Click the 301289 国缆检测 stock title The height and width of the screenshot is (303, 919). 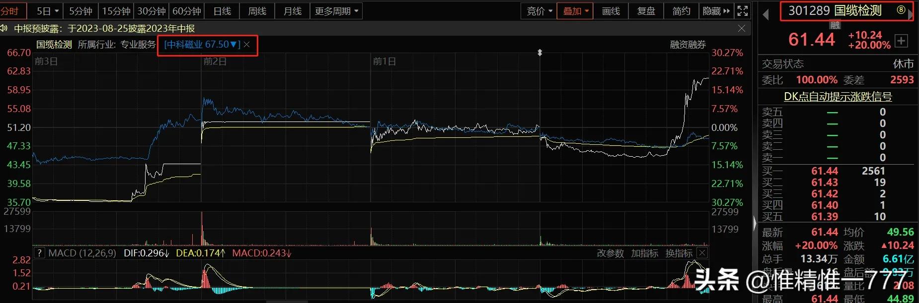835,10
